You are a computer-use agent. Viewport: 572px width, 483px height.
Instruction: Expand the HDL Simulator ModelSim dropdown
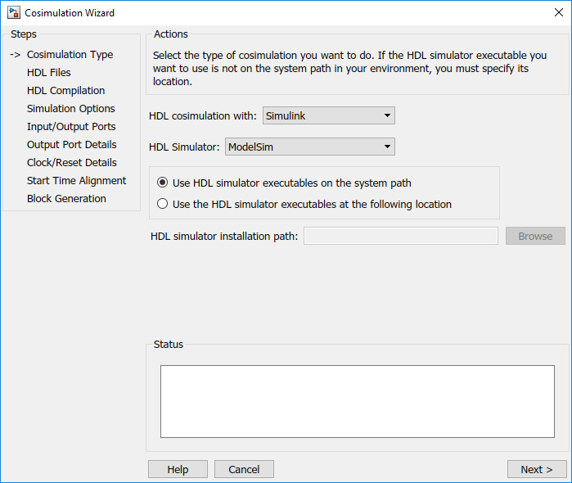pos(309,147)
